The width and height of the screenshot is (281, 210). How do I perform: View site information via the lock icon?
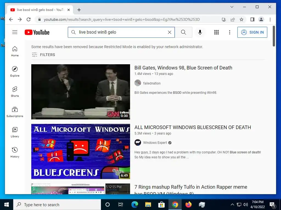tap(40, 19)
